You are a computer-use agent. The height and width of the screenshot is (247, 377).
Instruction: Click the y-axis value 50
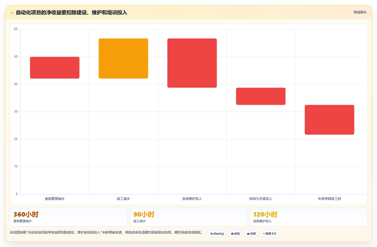coord(16,57)
